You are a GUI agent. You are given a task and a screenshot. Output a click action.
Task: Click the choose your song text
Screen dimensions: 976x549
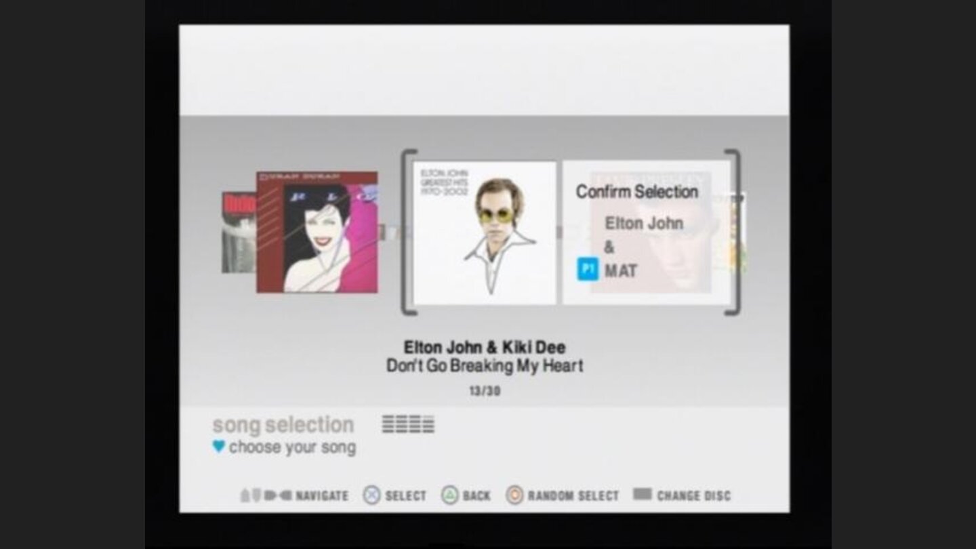292,447
